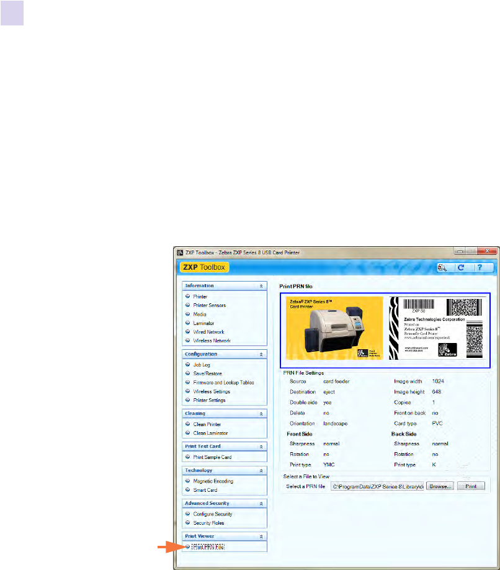Select the Media item
Image resolution: width=500 pixels, height=570 pixels.
click(200, 314)
